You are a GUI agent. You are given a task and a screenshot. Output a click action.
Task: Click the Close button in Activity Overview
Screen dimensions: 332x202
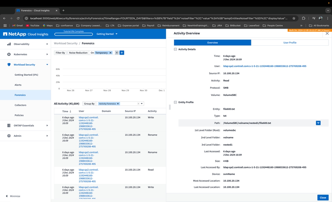tap(323, 198)
